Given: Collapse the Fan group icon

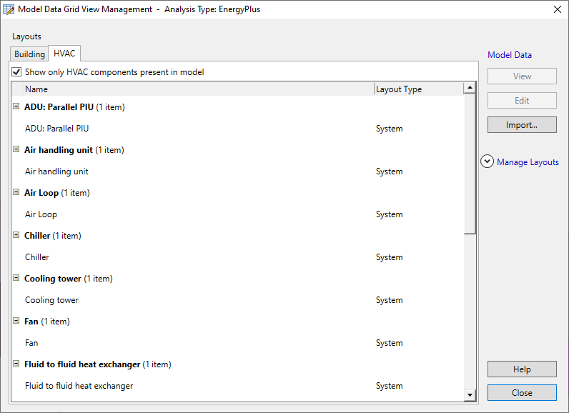Looking at the screenshot, I should pyautogui.click(x=16, y=322).
